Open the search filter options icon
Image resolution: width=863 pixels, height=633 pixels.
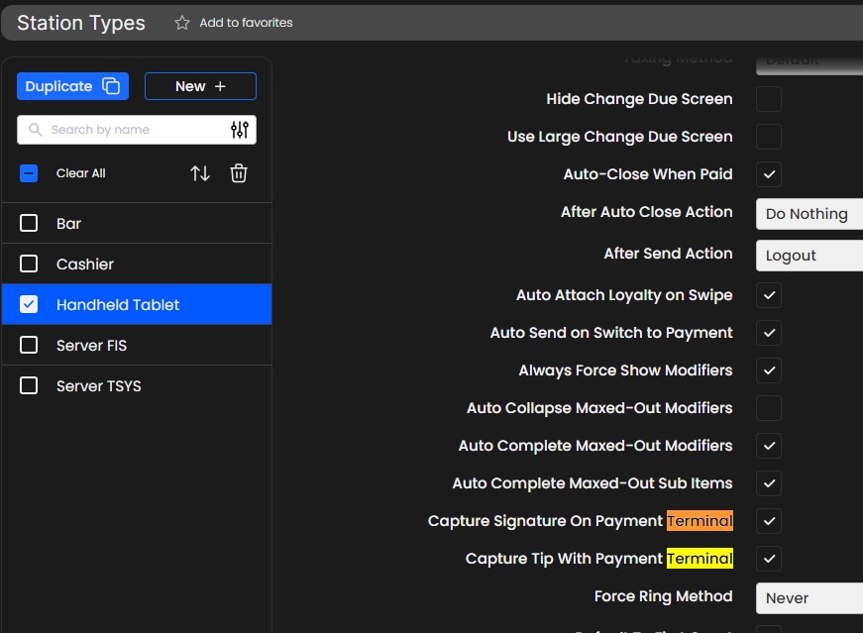240,130
